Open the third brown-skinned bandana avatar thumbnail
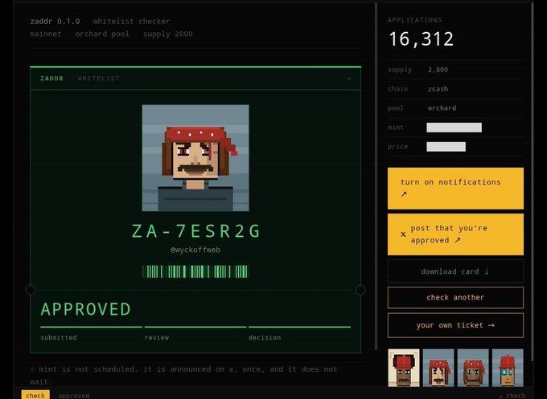This screenshot has height=399, width=547. (473, 368)
